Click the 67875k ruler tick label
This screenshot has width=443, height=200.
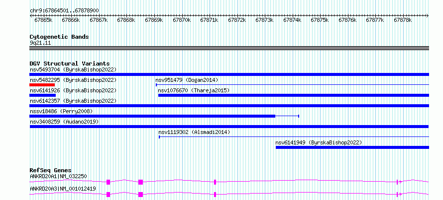[x=320, y=20]
